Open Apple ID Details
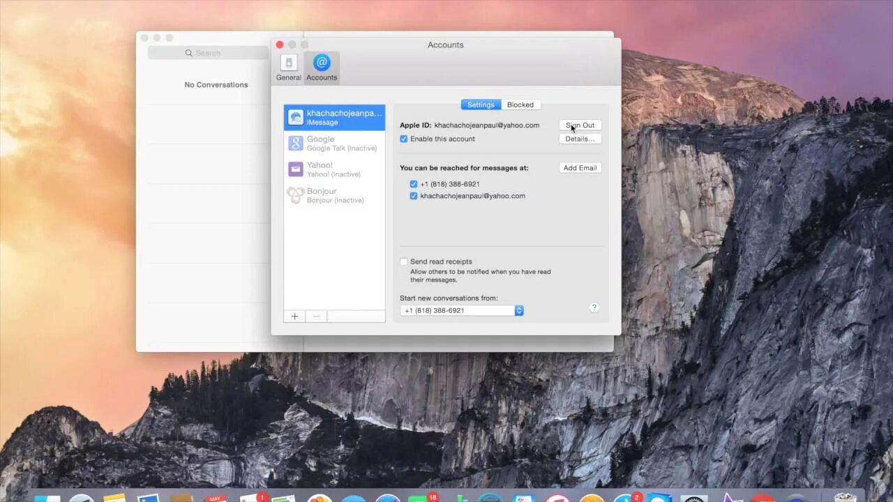893x502 pixels. pos(580,139)
